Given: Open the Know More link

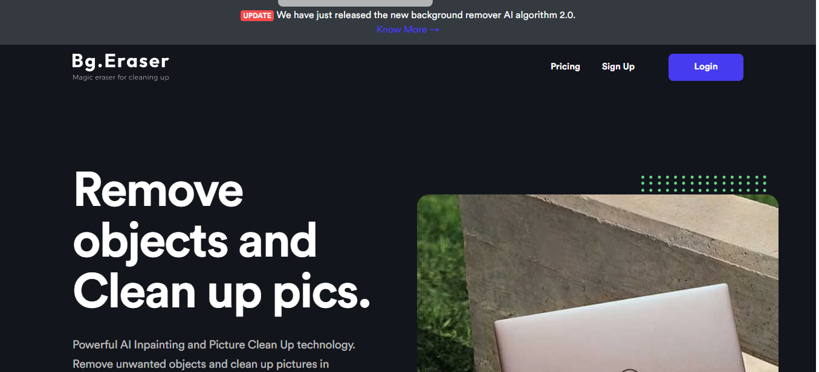Looking at the screenshot, I should coord(407,30).
